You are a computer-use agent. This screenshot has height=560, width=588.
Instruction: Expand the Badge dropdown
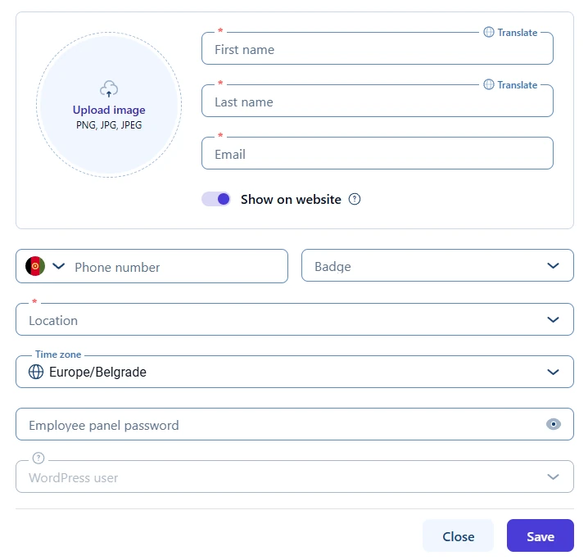[x=554, y=266]
